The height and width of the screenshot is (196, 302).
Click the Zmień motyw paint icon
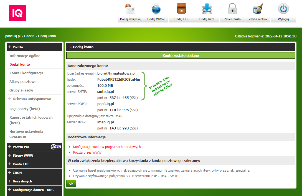coord(258,9)
